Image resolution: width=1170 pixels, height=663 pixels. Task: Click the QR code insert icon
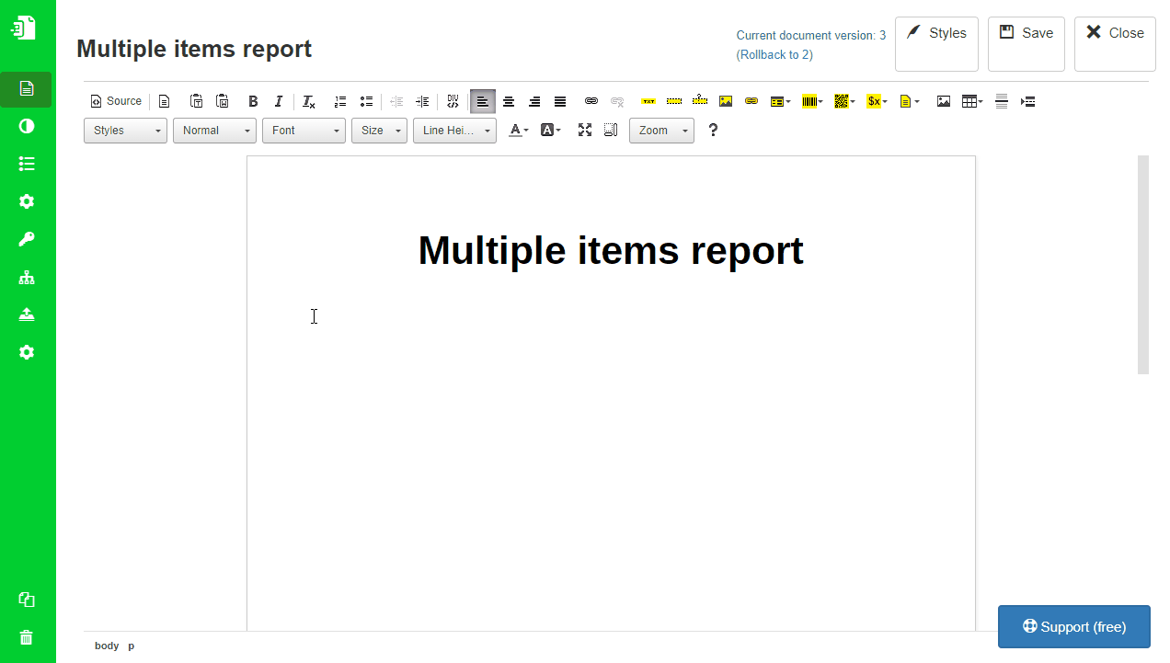[843, 101]
